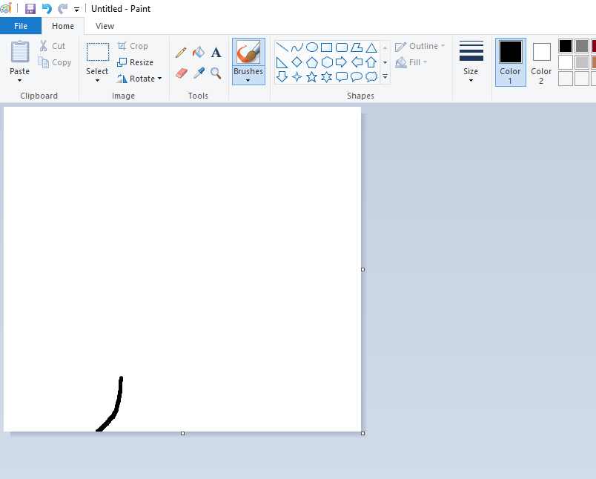Select the Rectangle shape
Viewport: 596px width, 479px height.
(326, 47)
